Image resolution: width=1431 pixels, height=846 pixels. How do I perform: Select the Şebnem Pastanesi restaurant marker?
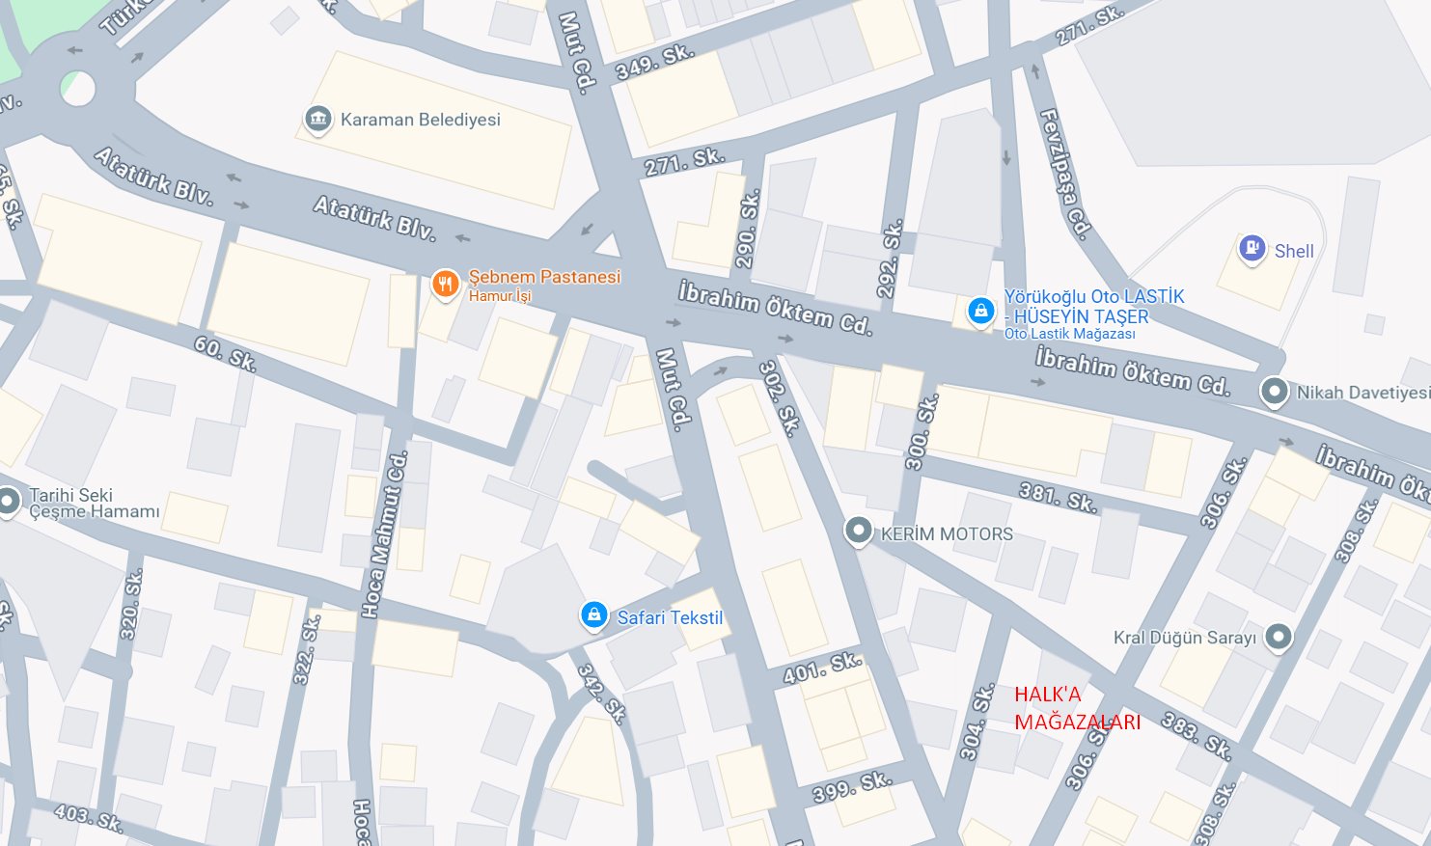click(x=445, y=286)
